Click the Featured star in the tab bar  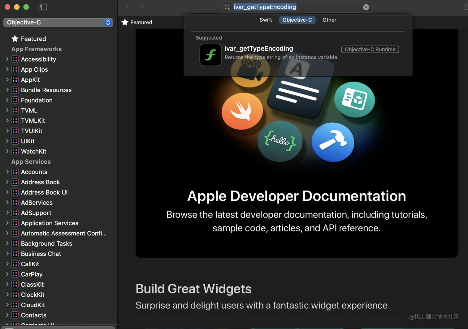point(125,22)
